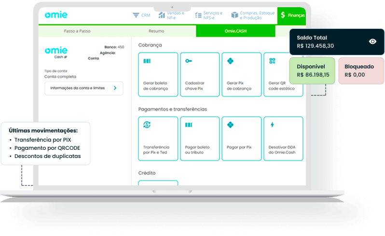Screen dimensions: 385x236
Task: Open Transferência por Pix e Ted
Action: tap(158, 139)
